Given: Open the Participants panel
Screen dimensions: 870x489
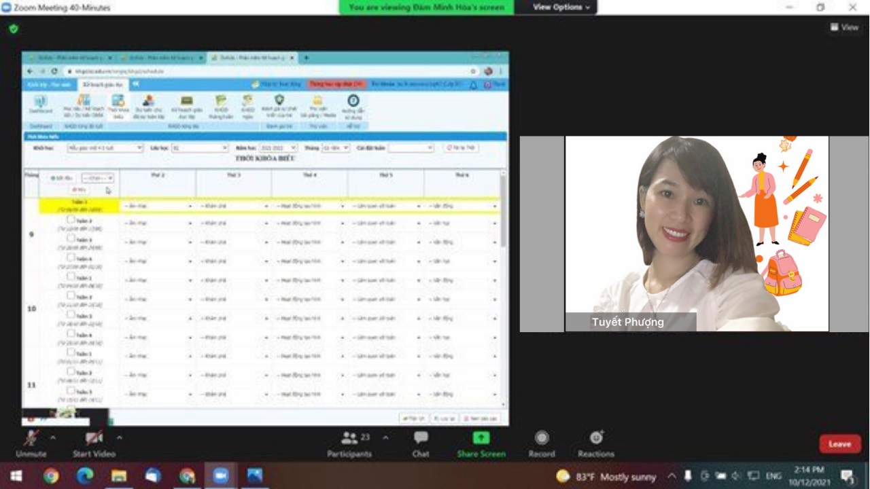Looking at the screenshot, I should [x=350, y=439].
